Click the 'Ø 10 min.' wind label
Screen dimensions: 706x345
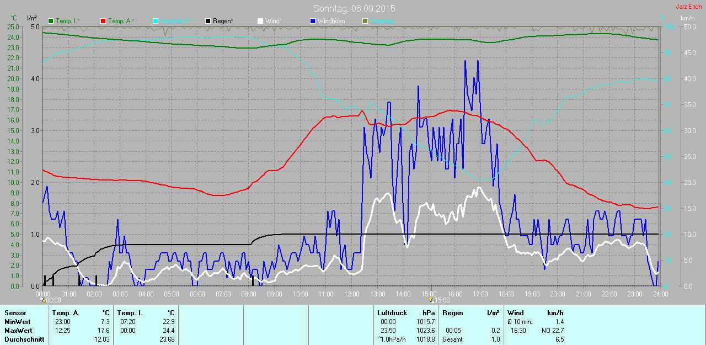coord(520,321)
